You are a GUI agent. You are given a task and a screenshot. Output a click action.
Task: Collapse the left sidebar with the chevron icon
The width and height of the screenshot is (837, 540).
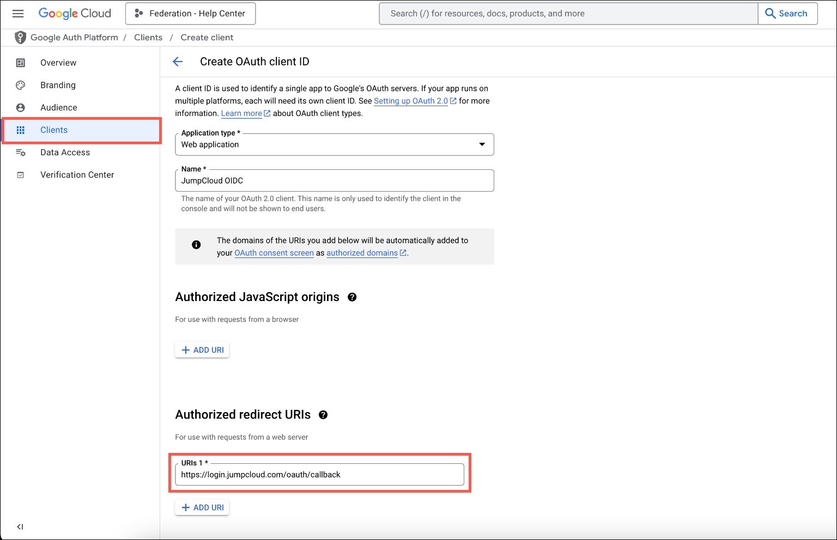tap(20, 526)
